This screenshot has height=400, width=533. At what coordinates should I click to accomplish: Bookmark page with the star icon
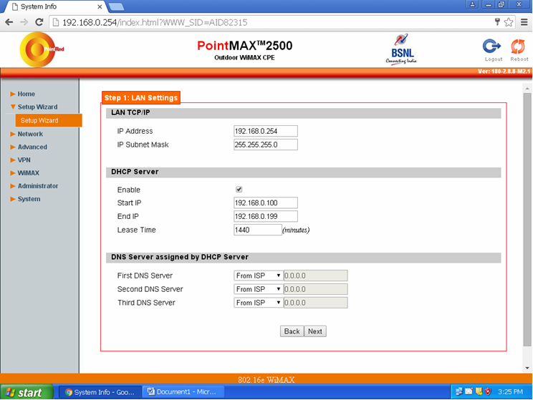coord(509,22)
